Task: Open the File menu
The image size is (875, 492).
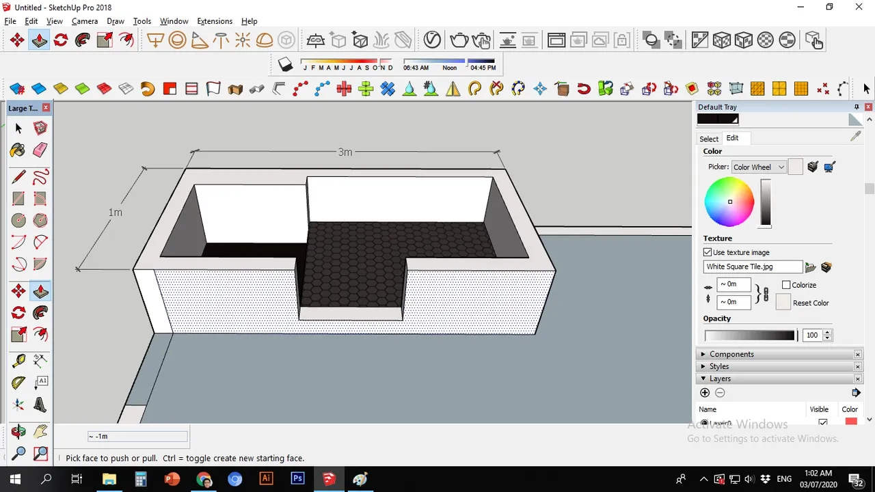Action: pyautogui.click(x=10, y=21)
